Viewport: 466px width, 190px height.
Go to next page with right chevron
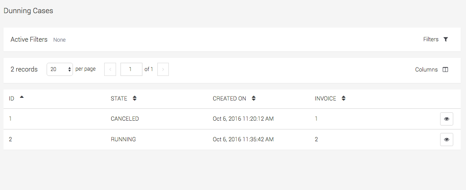tap(163, 69)
